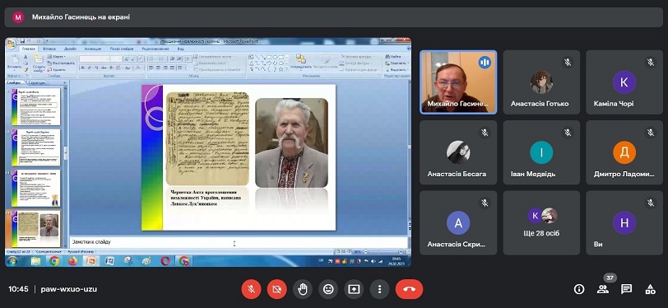Toggle bold formatting in PowerPoint ribbon
This screenshot has height=308, width=668.
[x=82, y=68]
